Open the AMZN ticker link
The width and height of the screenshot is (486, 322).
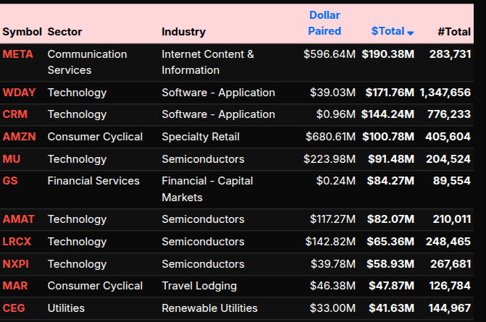pyautogui.click(x=19, y=137)
